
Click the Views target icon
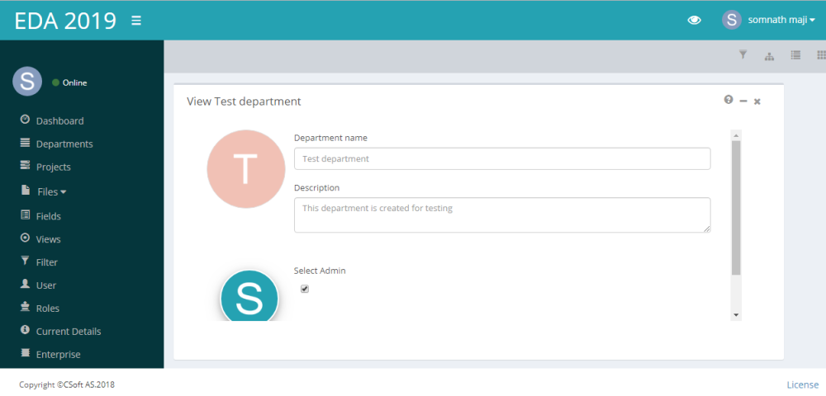[x=25, y=238]
